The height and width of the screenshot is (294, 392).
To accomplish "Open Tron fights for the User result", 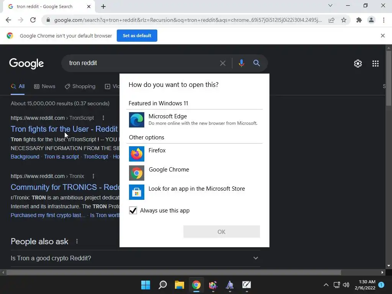I will click(64, 129).
